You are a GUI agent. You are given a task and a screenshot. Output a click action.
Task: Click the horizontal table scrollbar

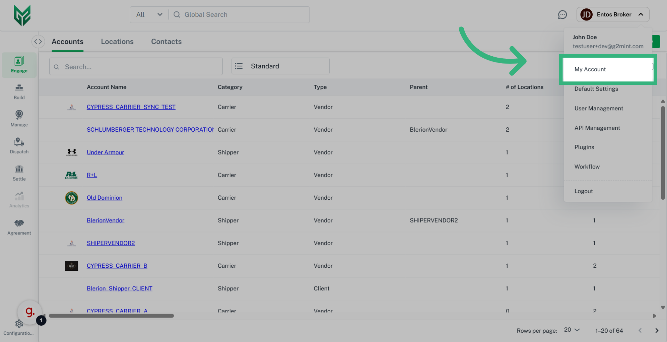tap(111, 316)
